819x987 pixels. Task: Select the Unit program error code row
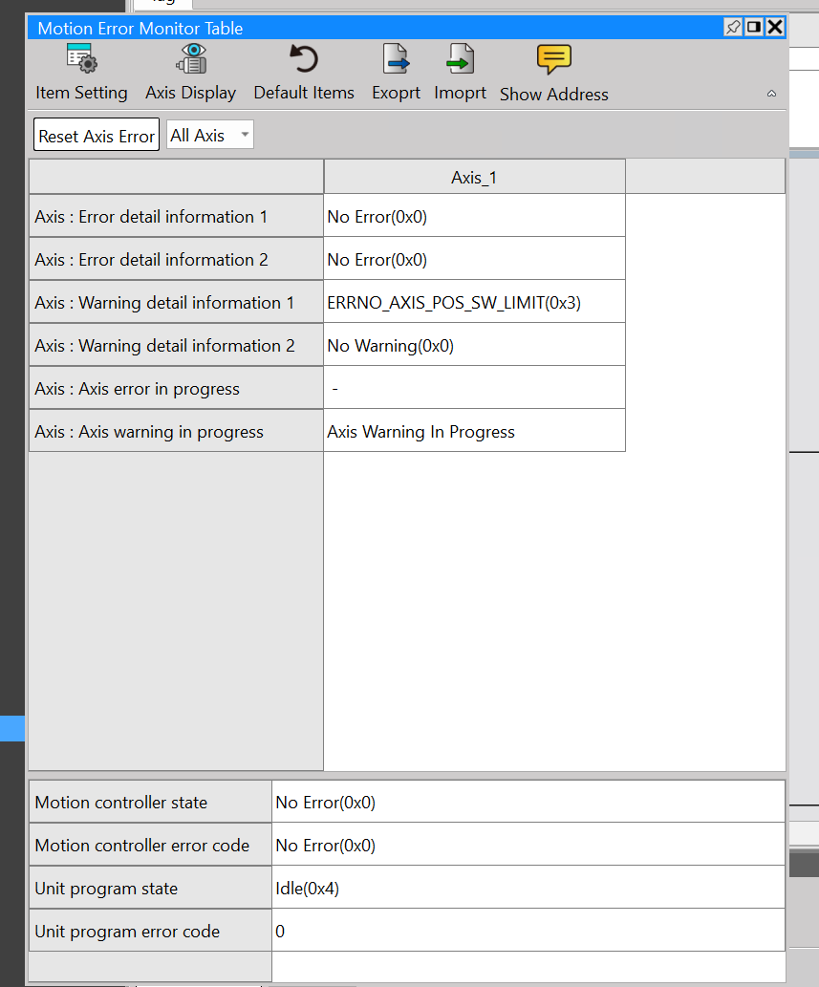150,932
